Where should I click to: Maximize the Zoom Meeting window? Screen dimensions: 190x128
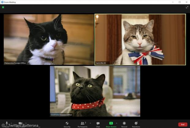coord(180,2)
